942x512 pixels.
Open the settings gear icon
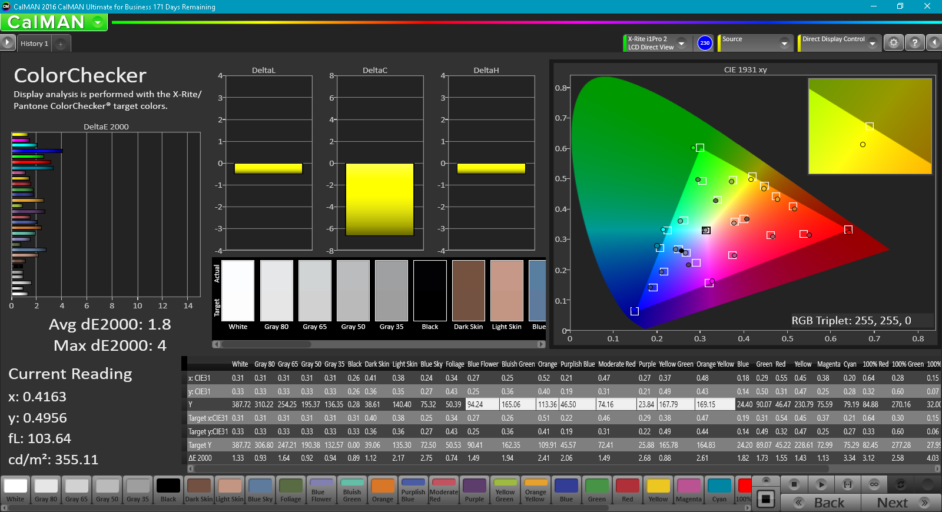pos(893,43)
